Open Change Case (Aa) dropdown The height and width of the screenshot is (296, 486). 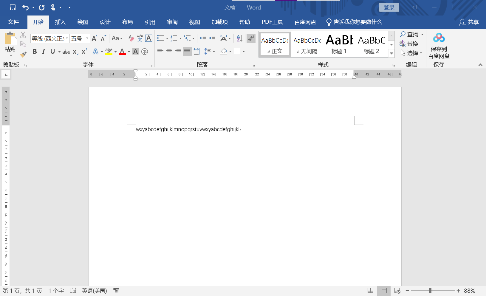tap(117, 38)
